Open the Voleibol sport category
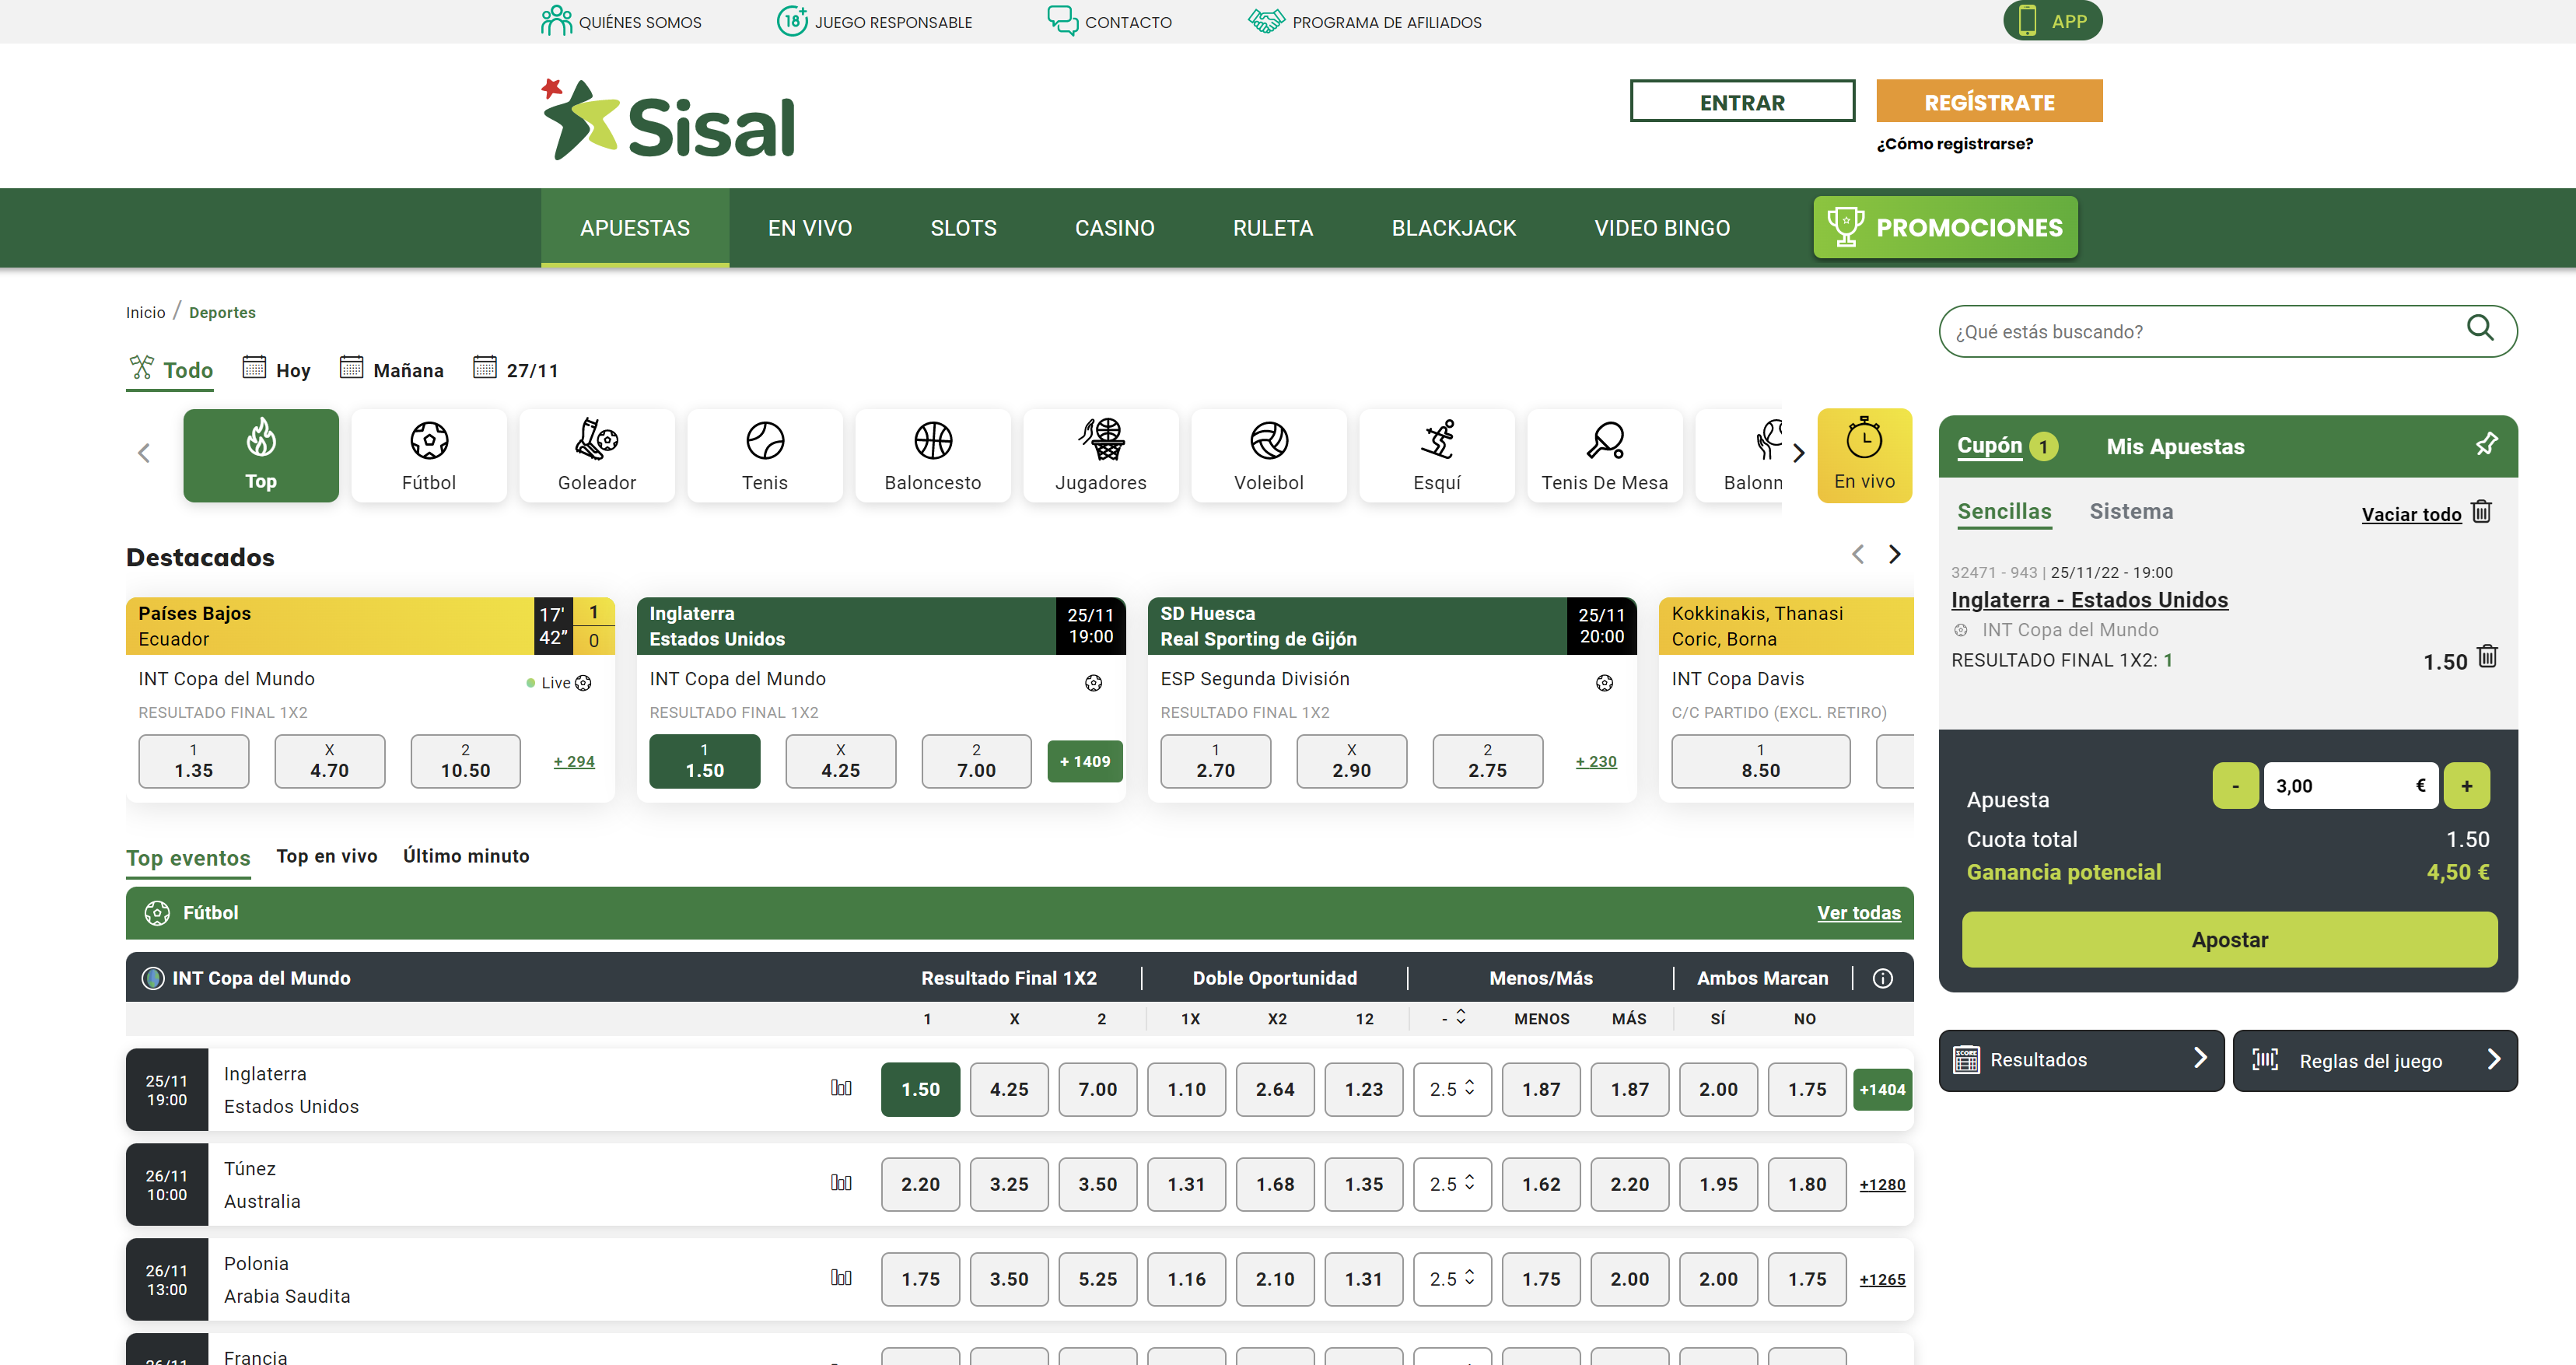Image resolution: width=2576 pixels, height=1365 pixels. (1269, 455)
